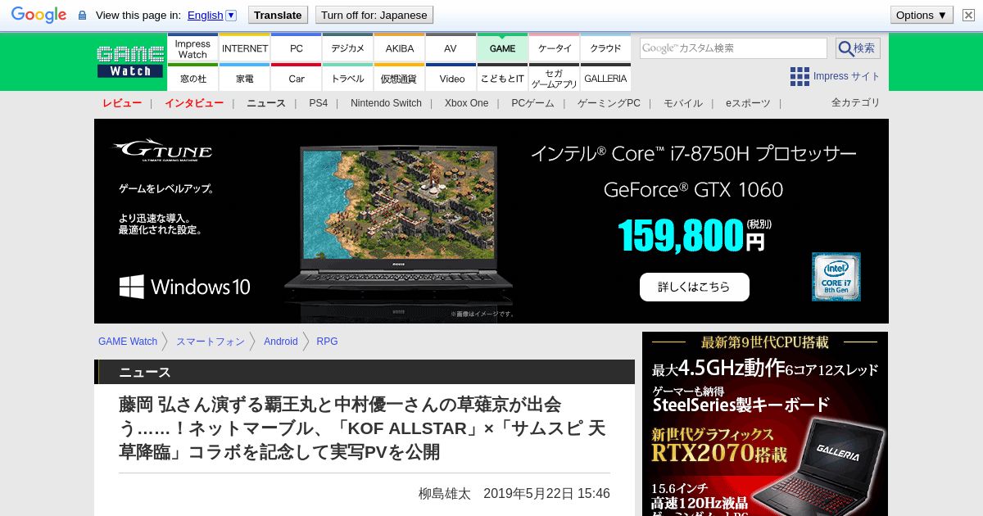Click the 詳しくはこちら button
This screenshot has height=516, width=983.
coord(695,287)
